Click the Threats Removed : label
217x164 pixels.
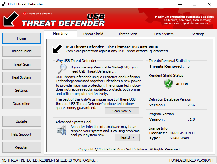167,67
